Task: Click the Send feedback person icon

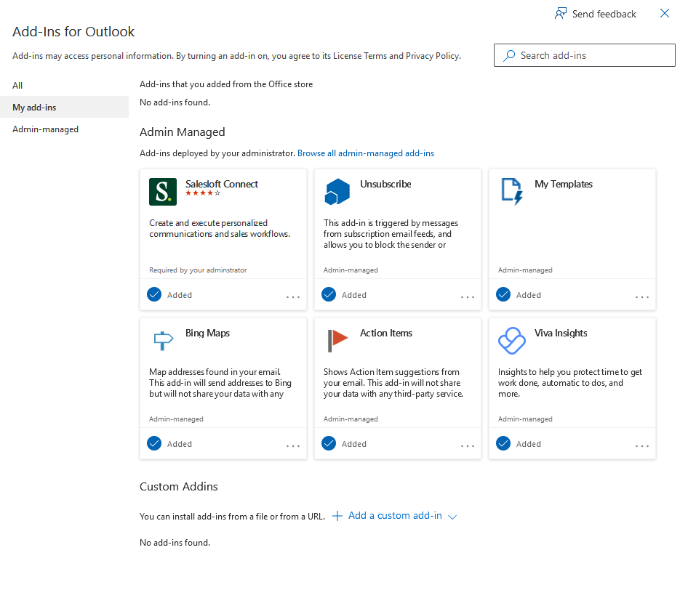Action: coord(560,14)
